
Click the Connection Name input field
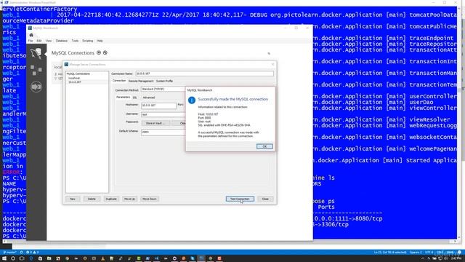pyautogui.click(x=205, y=74)
